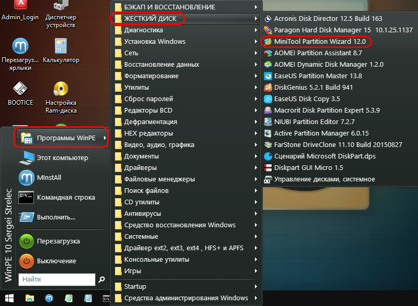Open the Драйверы menu folder
Image resolution: width=418 pixels, height=306 pixels.
point(187,168)
